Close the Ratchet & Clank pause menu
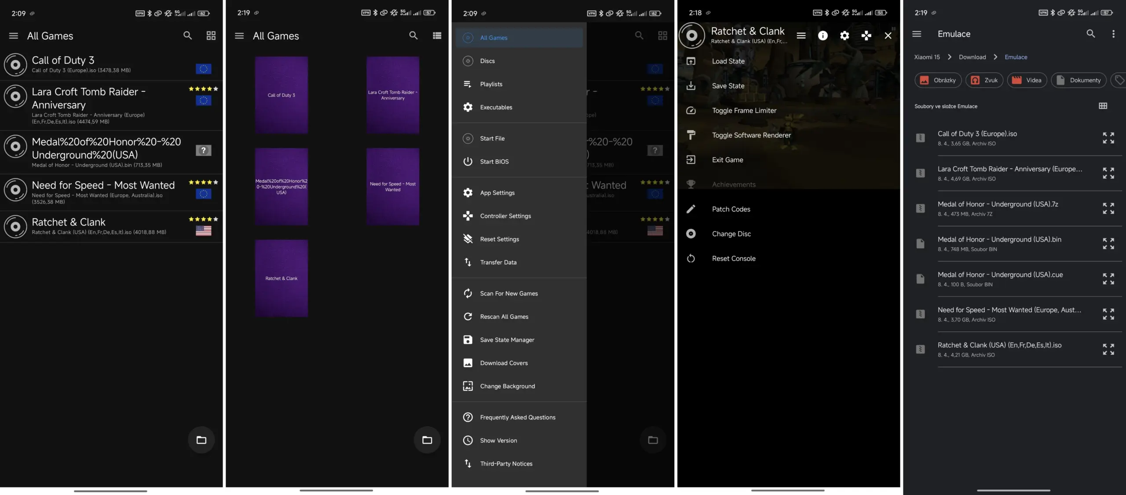1126x495 pixels. (888, 36)
